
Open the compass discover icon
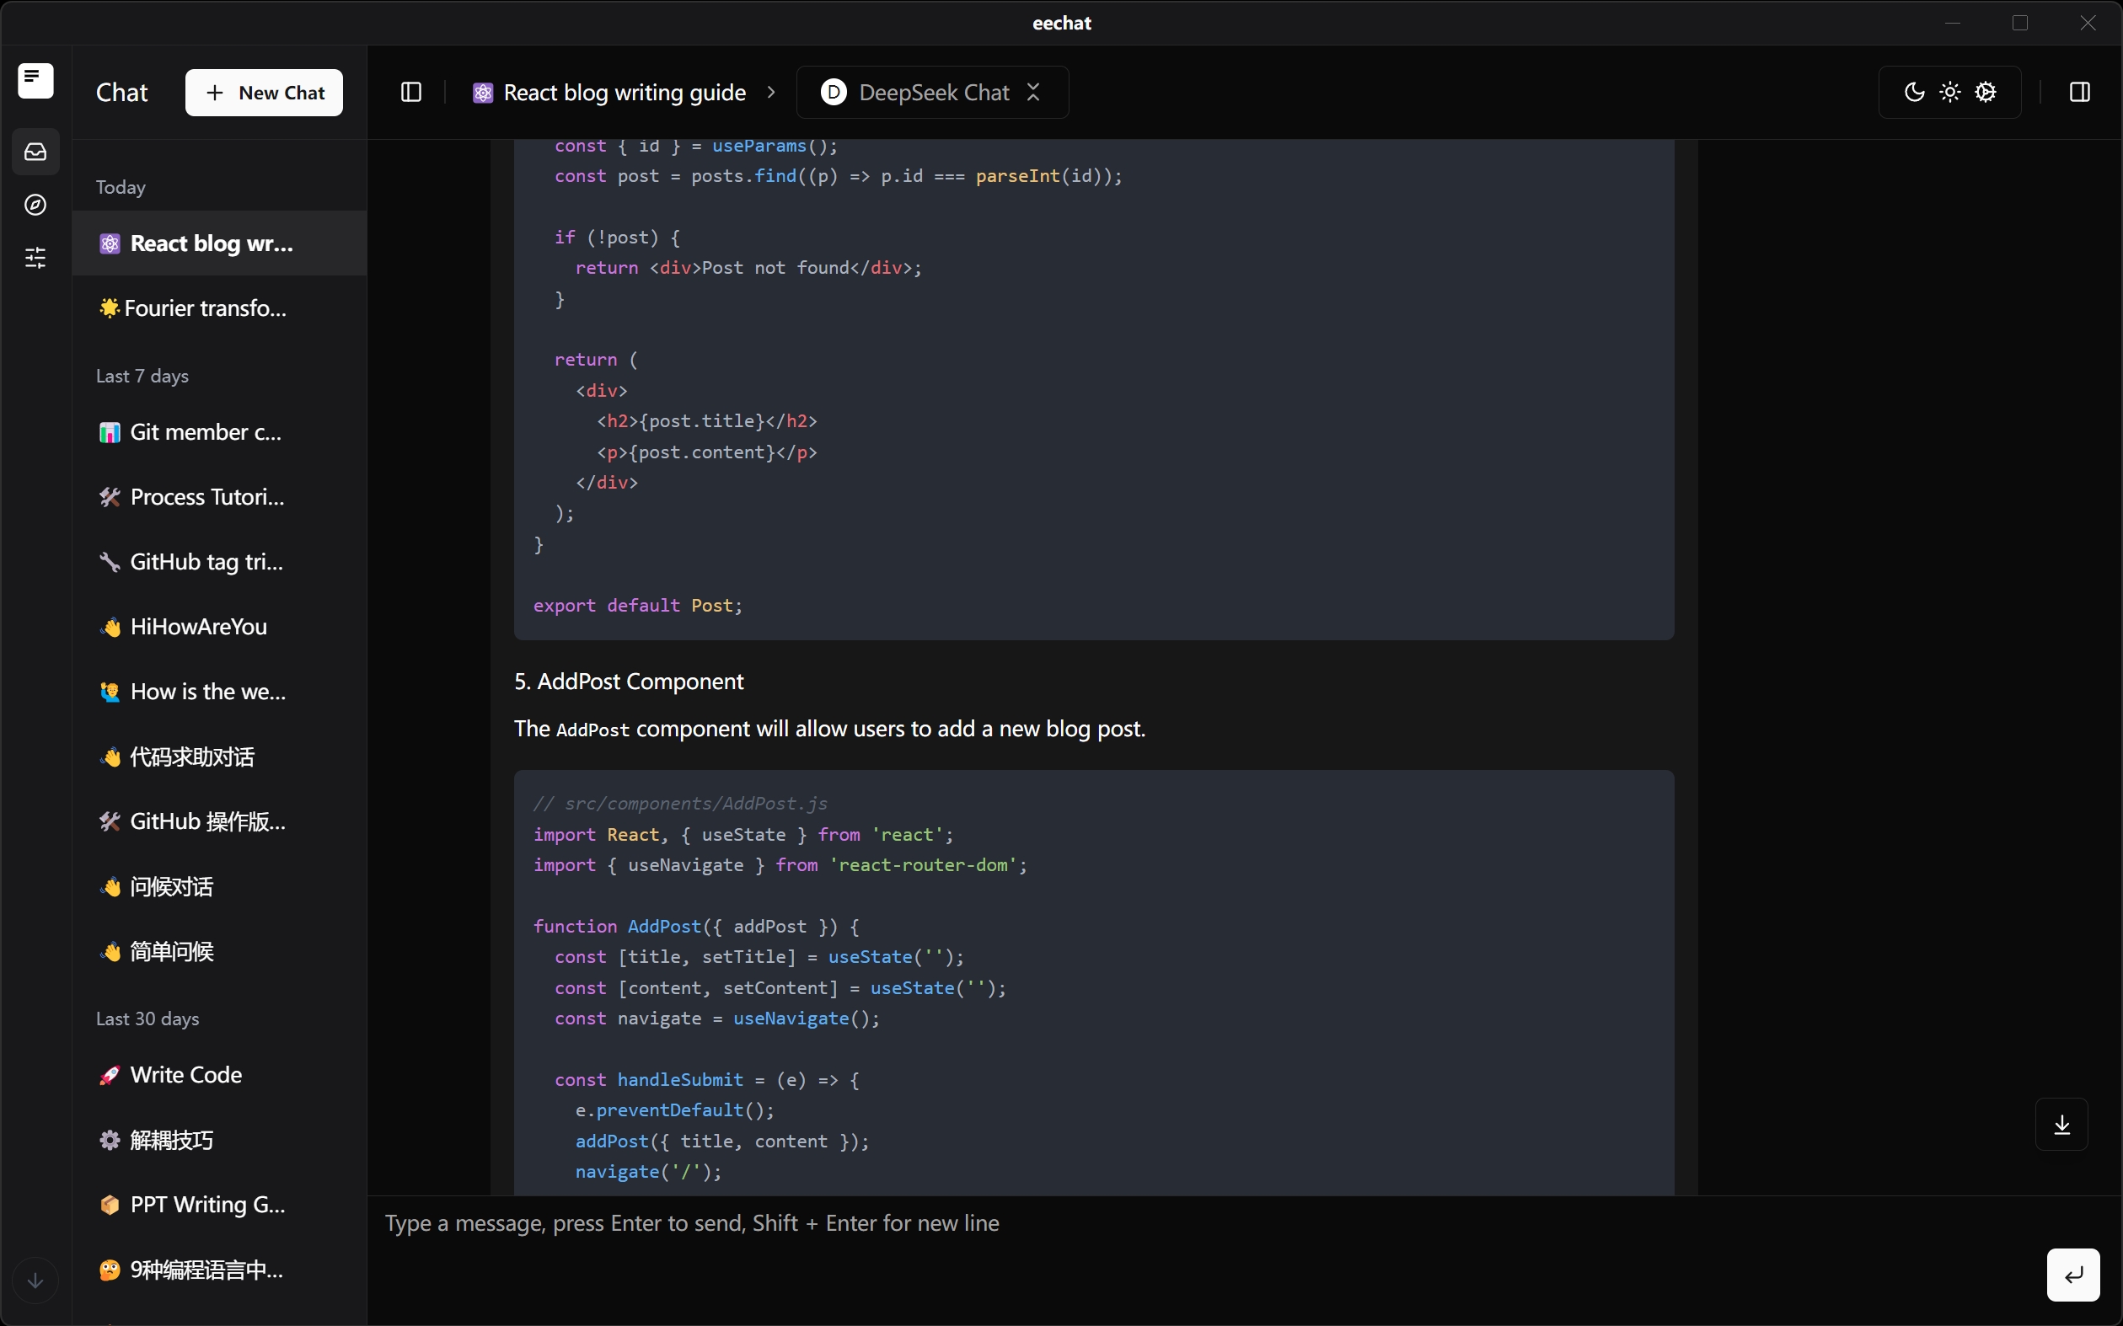pos(35,205)
